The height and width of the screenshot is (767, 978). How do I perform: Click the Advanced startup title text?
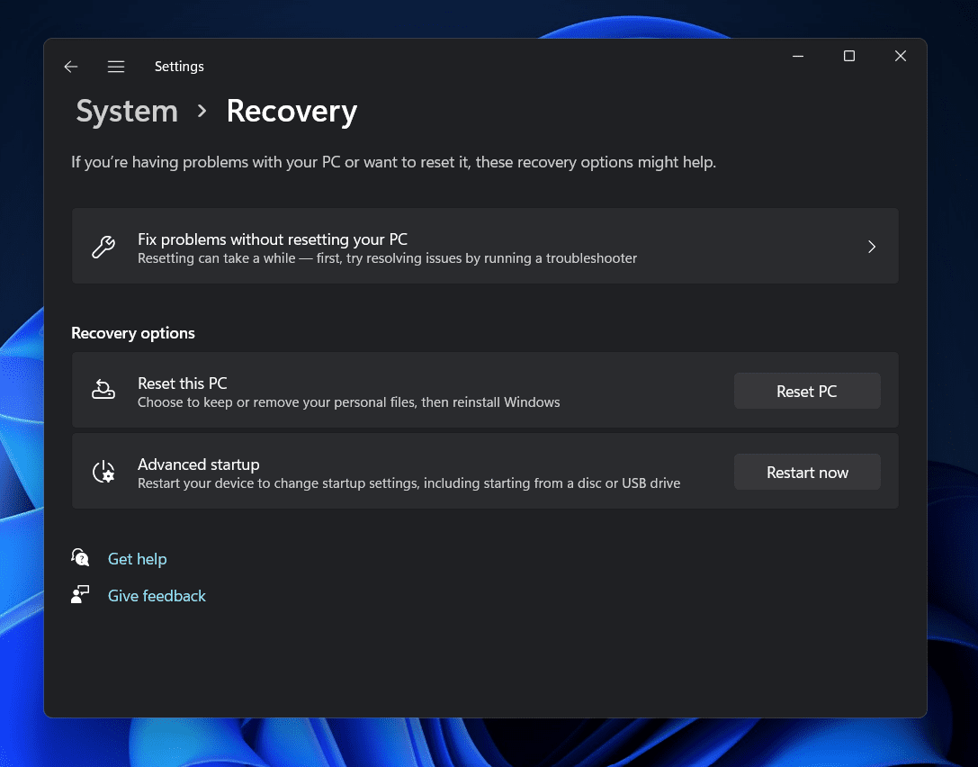[x=198, y=465]
